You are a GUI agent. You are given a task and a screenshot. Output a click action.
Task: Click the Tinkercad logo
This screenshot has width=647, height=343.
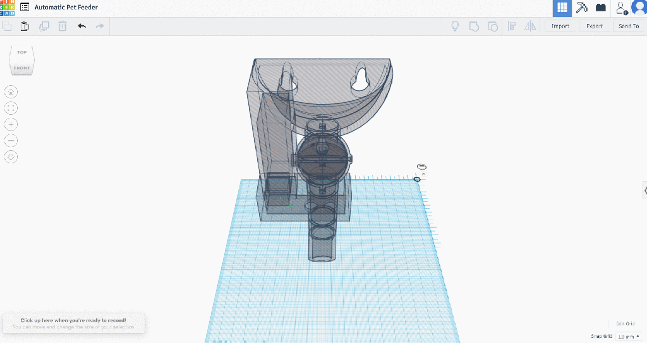point(8,8)
